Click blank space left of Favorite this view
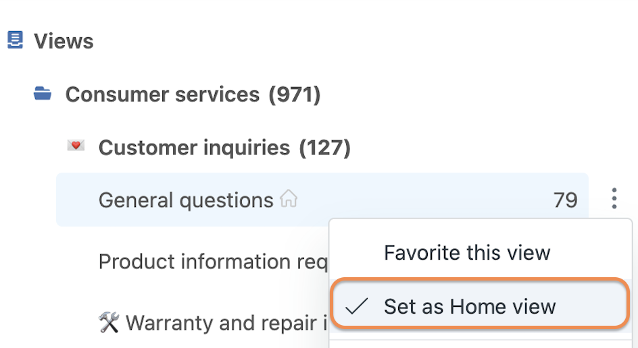The height and width of the screenshot is (348, 638). pos(356,253)
